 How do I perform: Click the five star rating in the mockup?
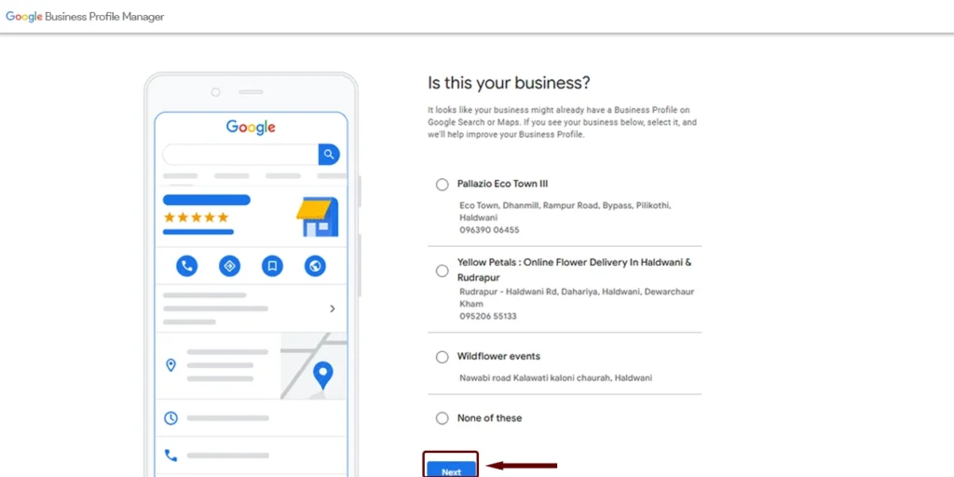196,217
